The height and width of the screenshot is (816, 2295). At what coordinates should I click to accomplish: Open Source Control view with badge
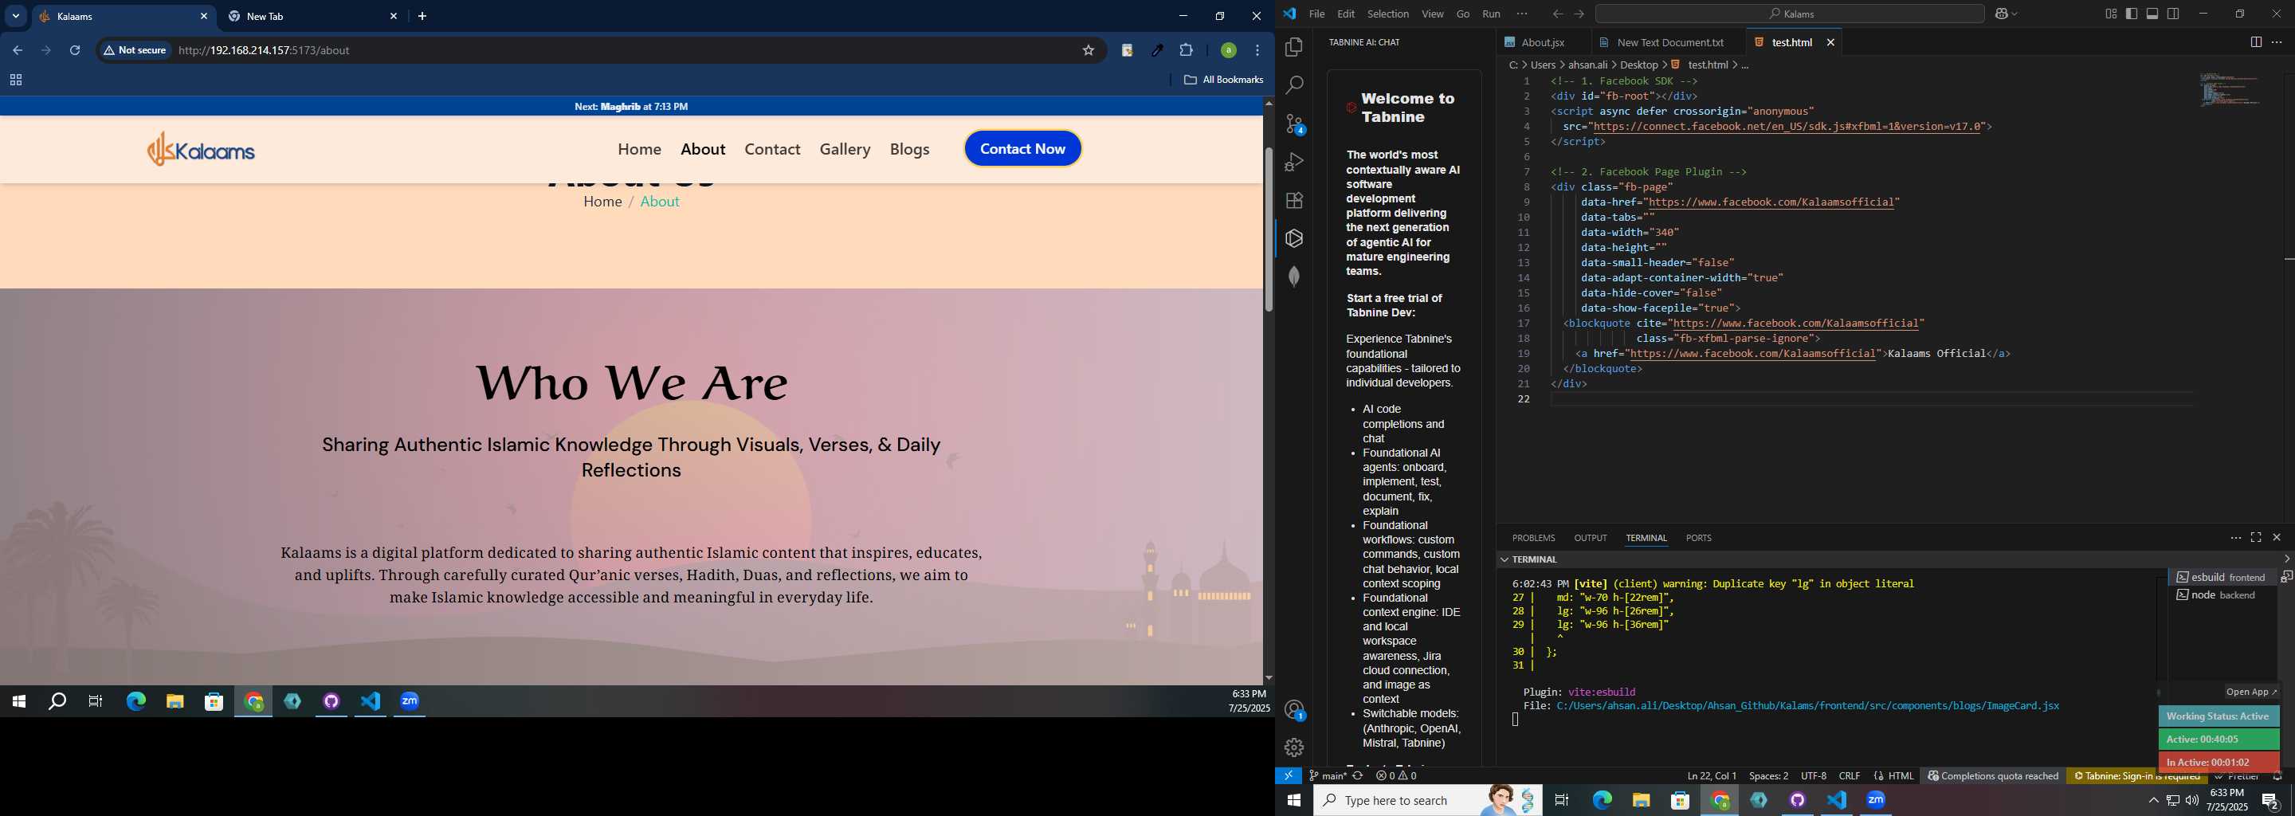click(x=1294, y=124)
